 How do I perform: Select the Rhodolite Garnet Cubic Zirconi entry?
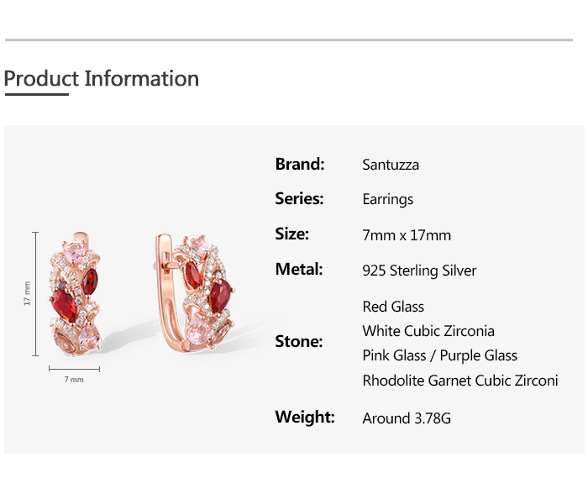[x=459, y=381]
